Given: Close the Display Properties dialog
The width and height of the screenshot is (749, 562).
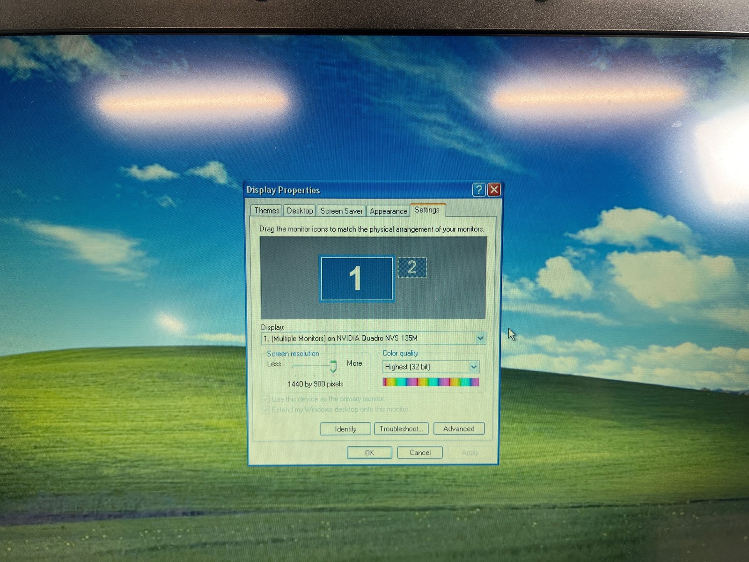Looking at the screenshot, I should click(x=494, y=190).
